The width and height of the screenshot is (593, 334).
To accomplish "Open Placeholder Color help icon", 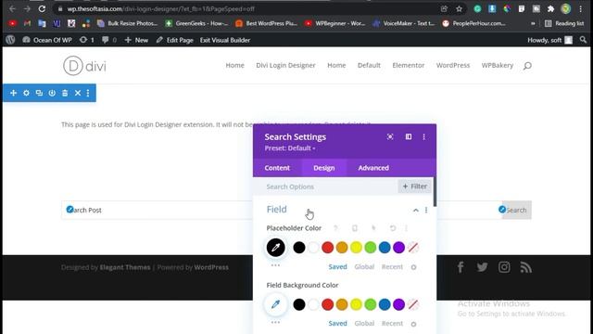I will click(x=335, y=228).
